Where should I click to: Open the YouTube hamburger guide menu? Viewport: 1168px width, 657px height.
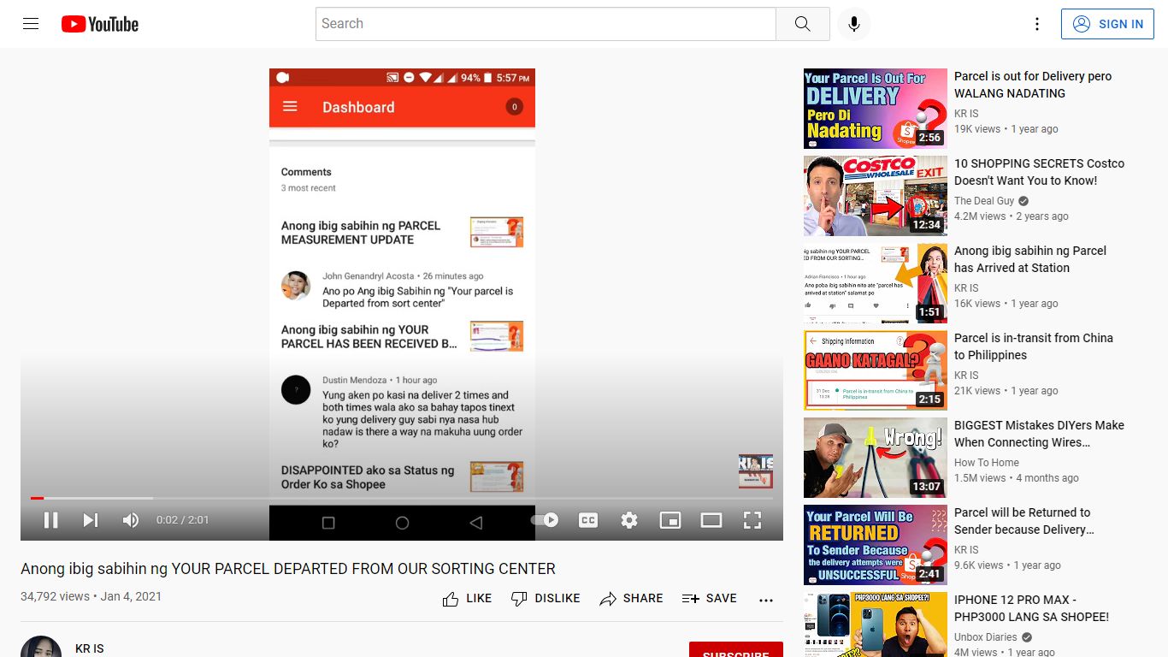tap(31, 24)
